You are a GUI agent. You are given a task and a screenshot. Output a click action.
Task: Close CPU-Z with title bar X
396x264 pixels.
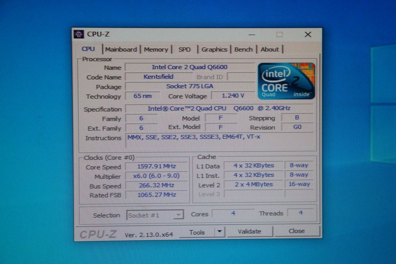(308, 34)
